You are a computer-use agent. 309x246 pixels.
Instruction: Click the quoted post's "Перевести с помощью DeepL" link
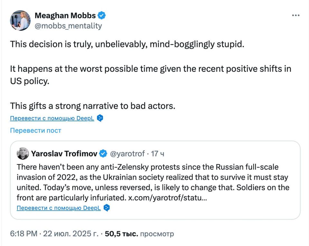coord(59,208)
